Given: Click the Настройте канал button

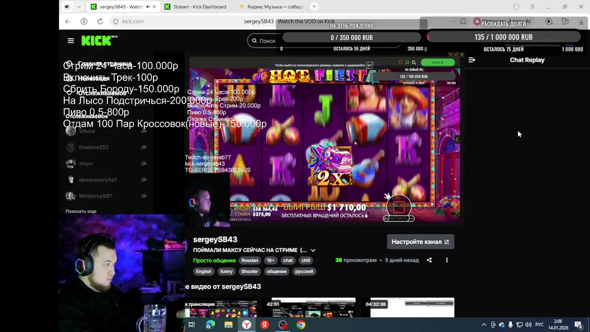Looking at the screenshot, I should tap(420, 242).
